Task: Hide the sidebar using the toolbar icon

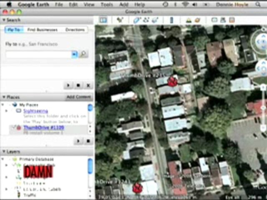Action: pos(103,20)
